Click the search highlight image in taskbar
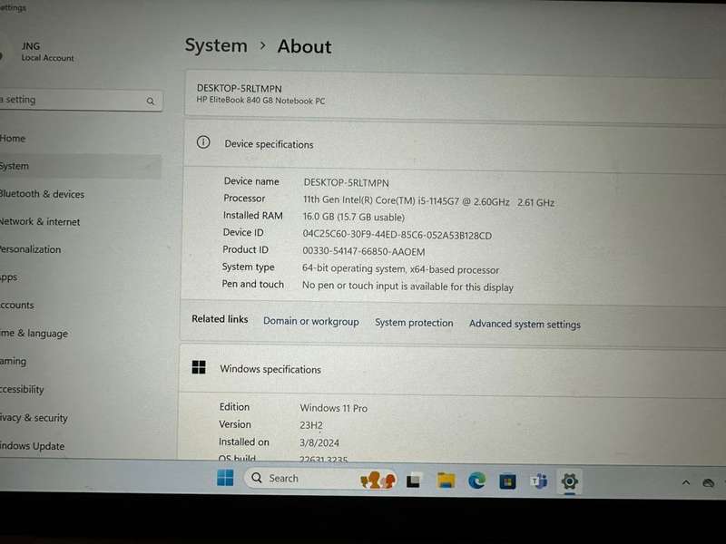 pyautogui.click(x=378, y=480)
